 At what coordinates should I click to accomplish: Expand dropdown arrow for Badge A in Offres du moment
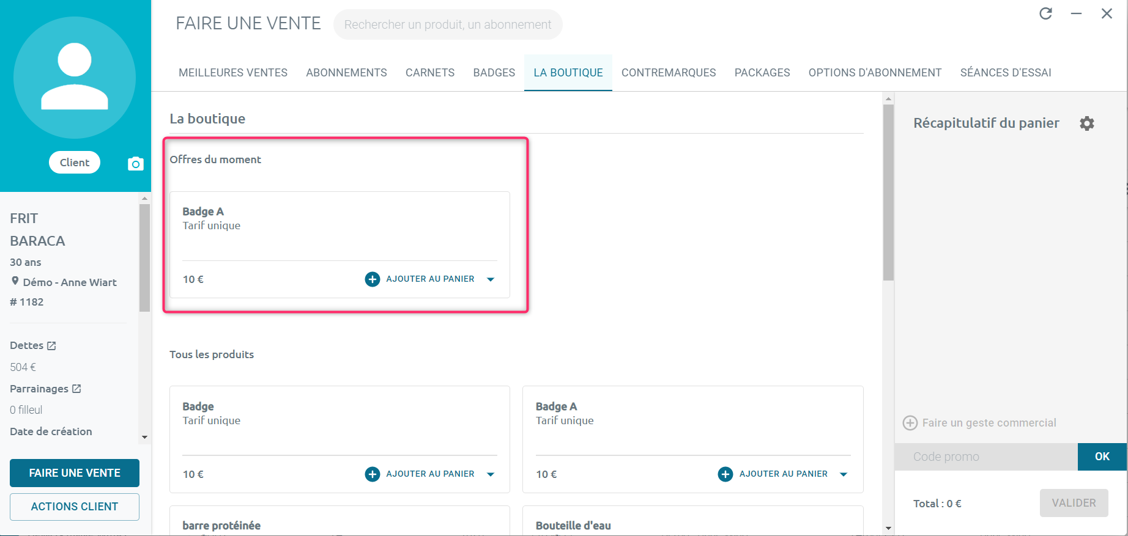[491, 279]
